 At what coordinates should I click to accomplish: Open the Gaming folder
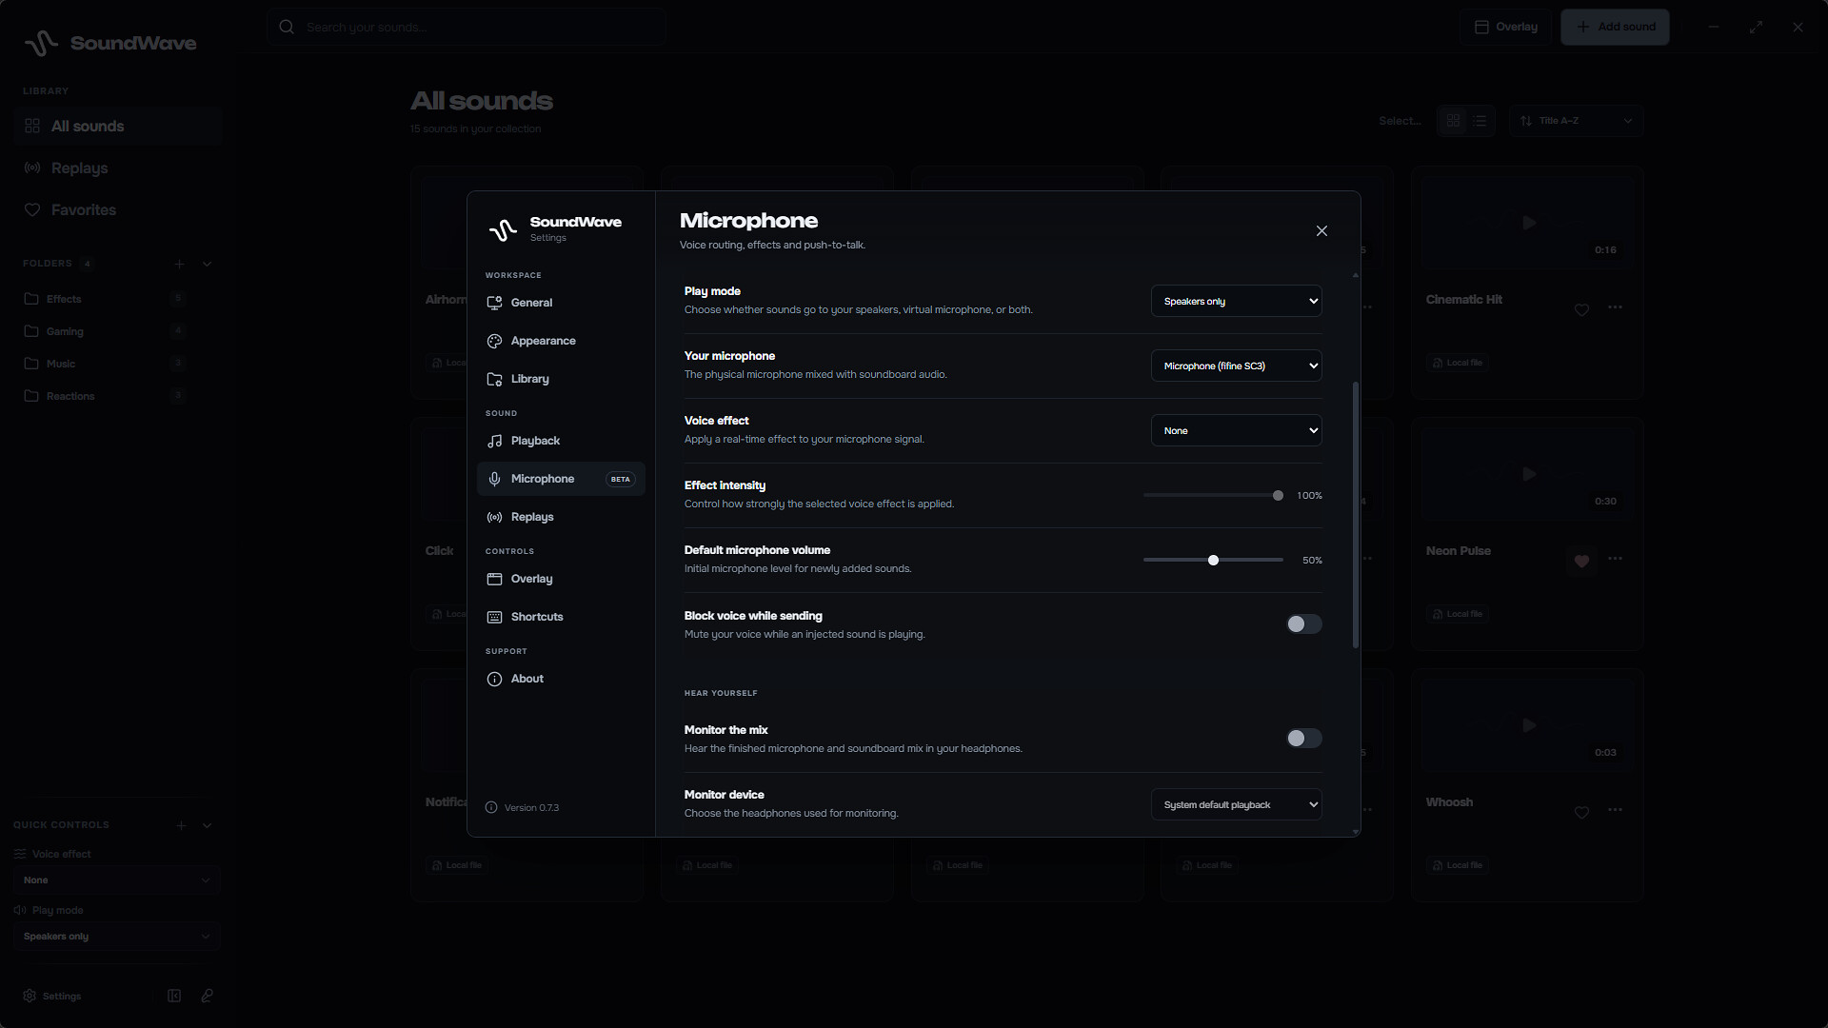click(x=107, y=331)
